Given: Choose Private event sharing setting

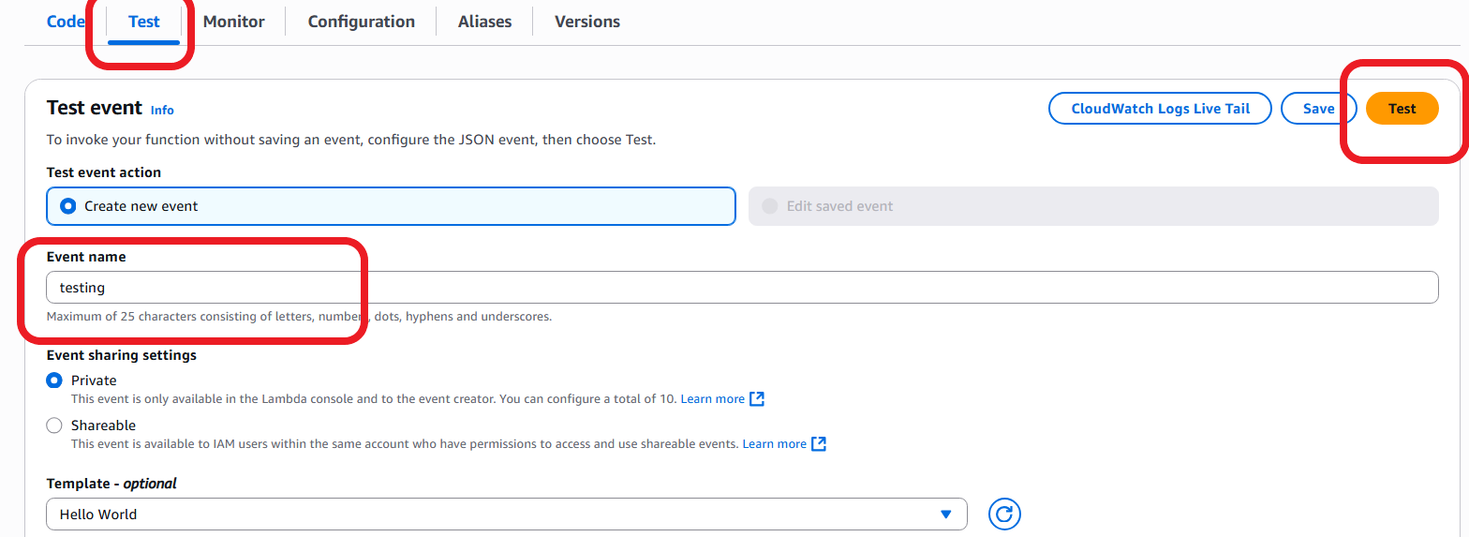Looking at the screenshot, I should coord(55,380).
